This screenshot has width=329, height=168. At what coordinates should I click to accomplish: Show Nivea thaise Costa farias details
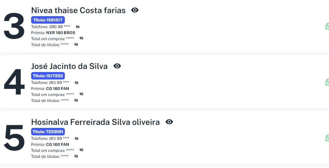click(x=135, y=10)
